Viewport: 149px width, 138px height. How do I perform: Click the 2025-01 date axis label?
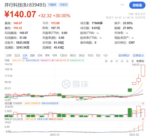[55, 135]
